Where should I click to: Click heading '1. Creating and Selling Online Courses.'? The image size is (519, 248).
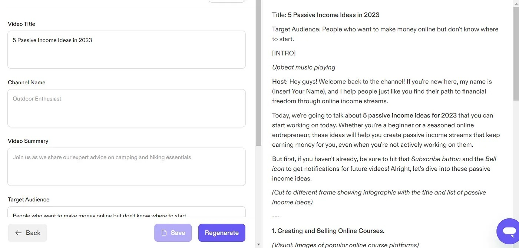point(328,231)
